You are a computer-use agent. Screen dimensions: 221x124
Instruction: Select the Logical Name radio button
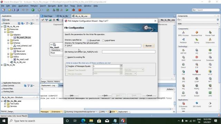coord(103,41)
